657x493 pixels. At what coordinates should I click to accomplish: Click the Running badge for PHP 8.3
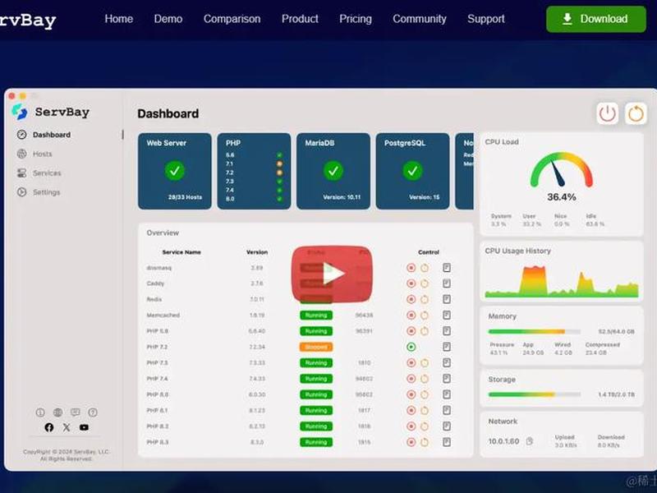click(316, 442)
